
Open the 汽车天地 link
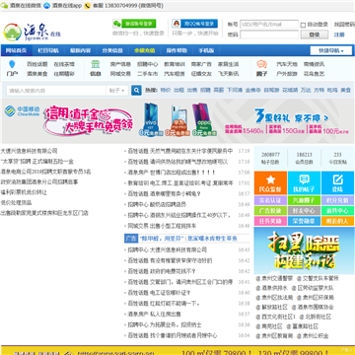click(x=287, y=64)
